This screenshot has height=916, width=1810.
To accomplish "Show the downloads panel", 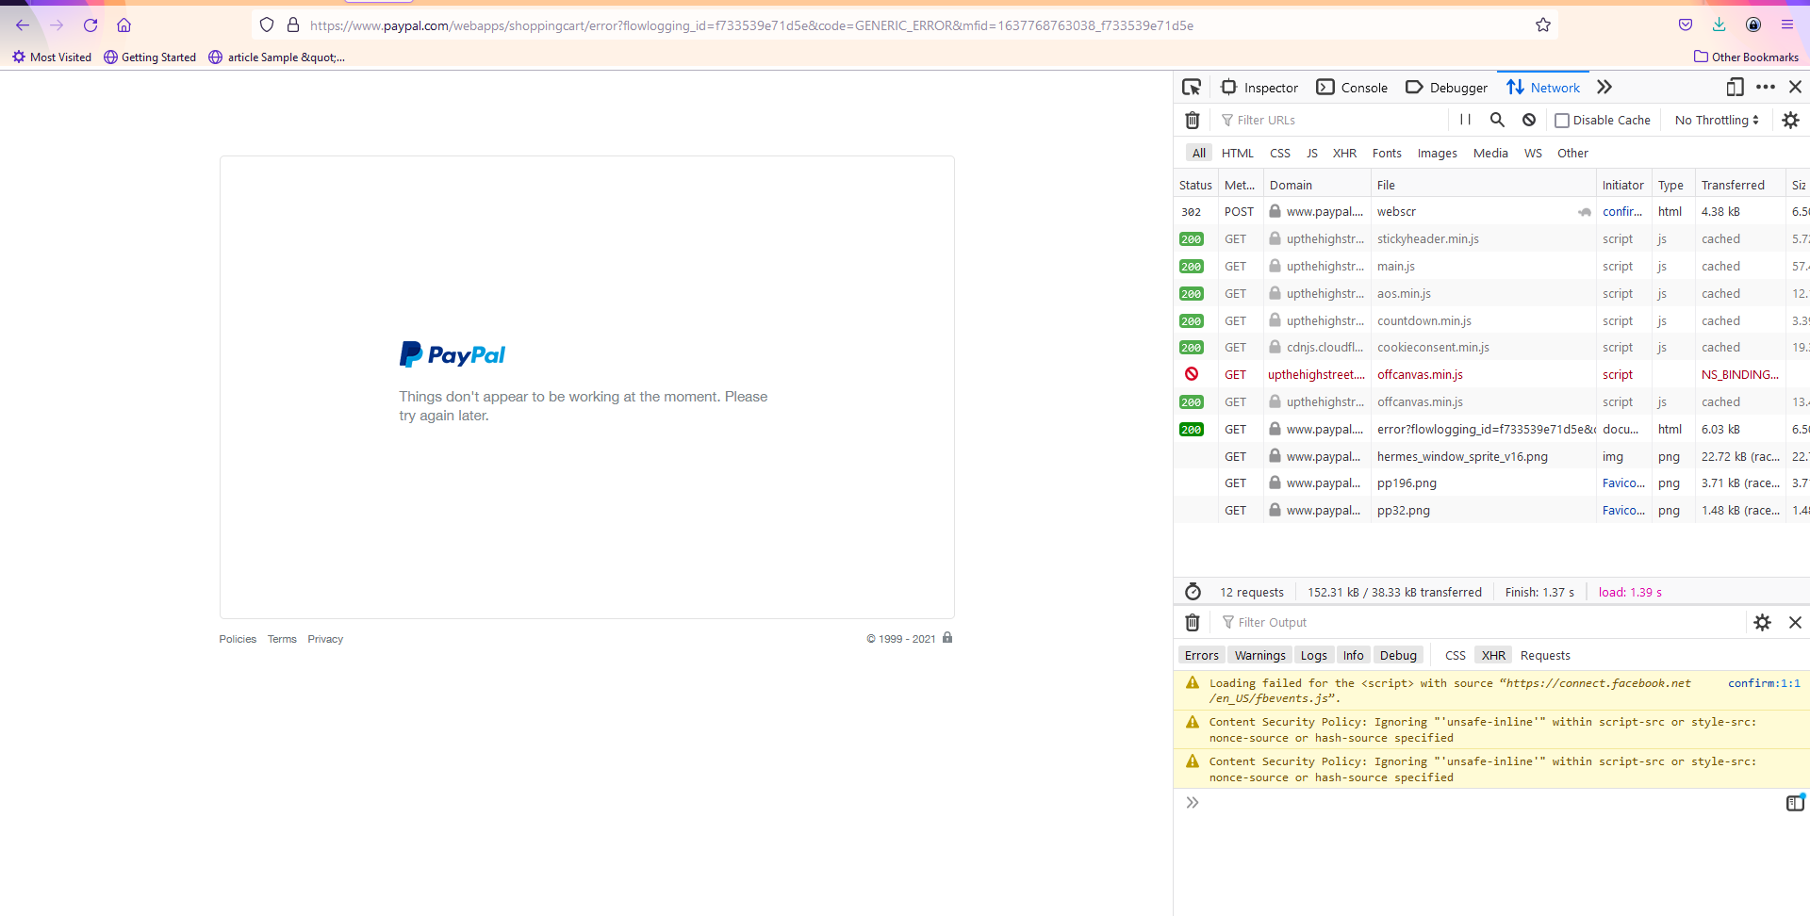I will tap(1719, 25).
